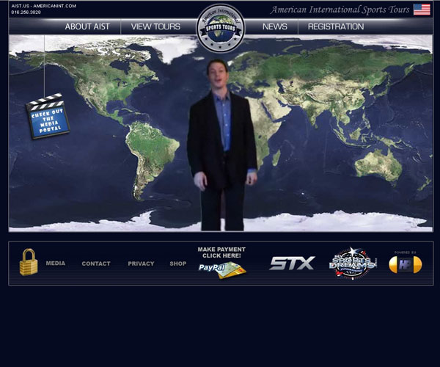
Task: Click the American flag icon
Action: point(422,10)
